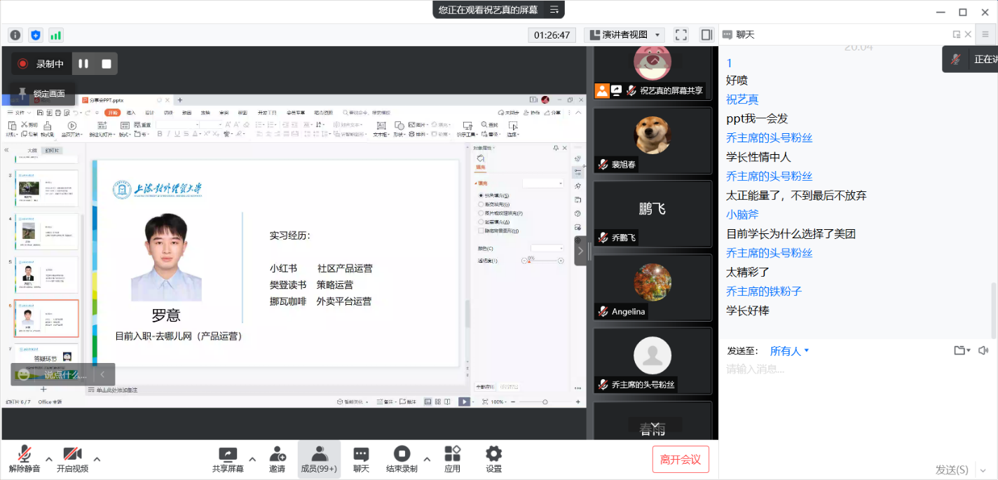Open the Share Screen button

pyautogui.click(x=228, y=459)
